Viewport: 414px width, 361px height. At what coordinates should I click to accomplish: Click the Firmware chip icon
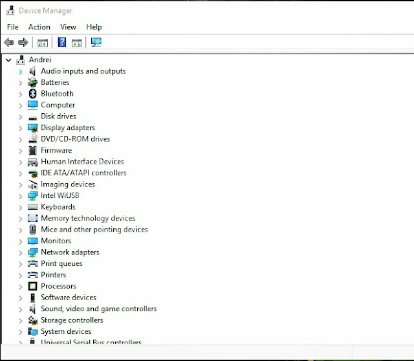tap(32, 150)
